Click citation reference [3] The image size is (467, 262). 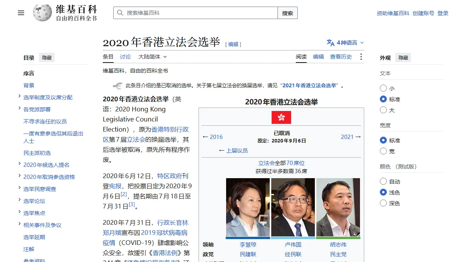pos(132,204)
